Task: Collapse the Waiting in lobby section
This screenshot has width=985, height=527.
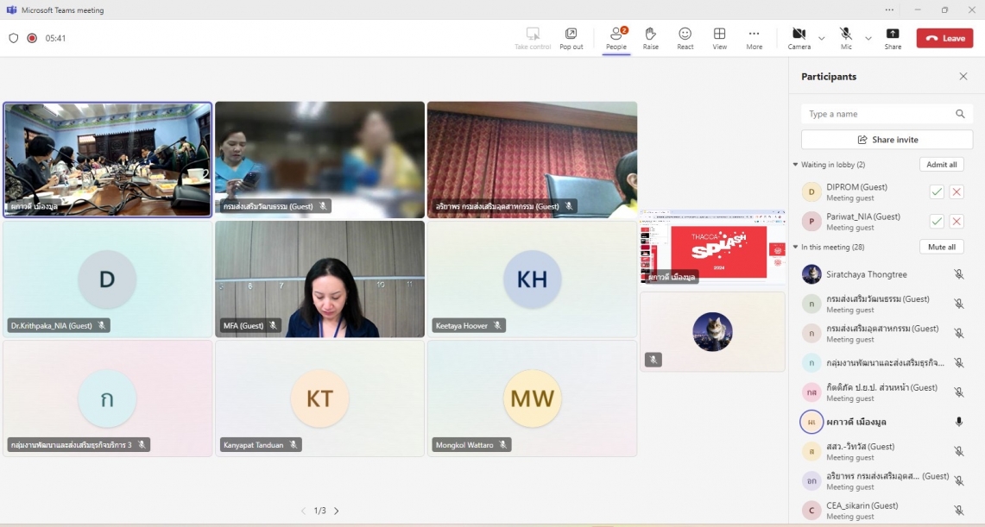Action: 795,165
